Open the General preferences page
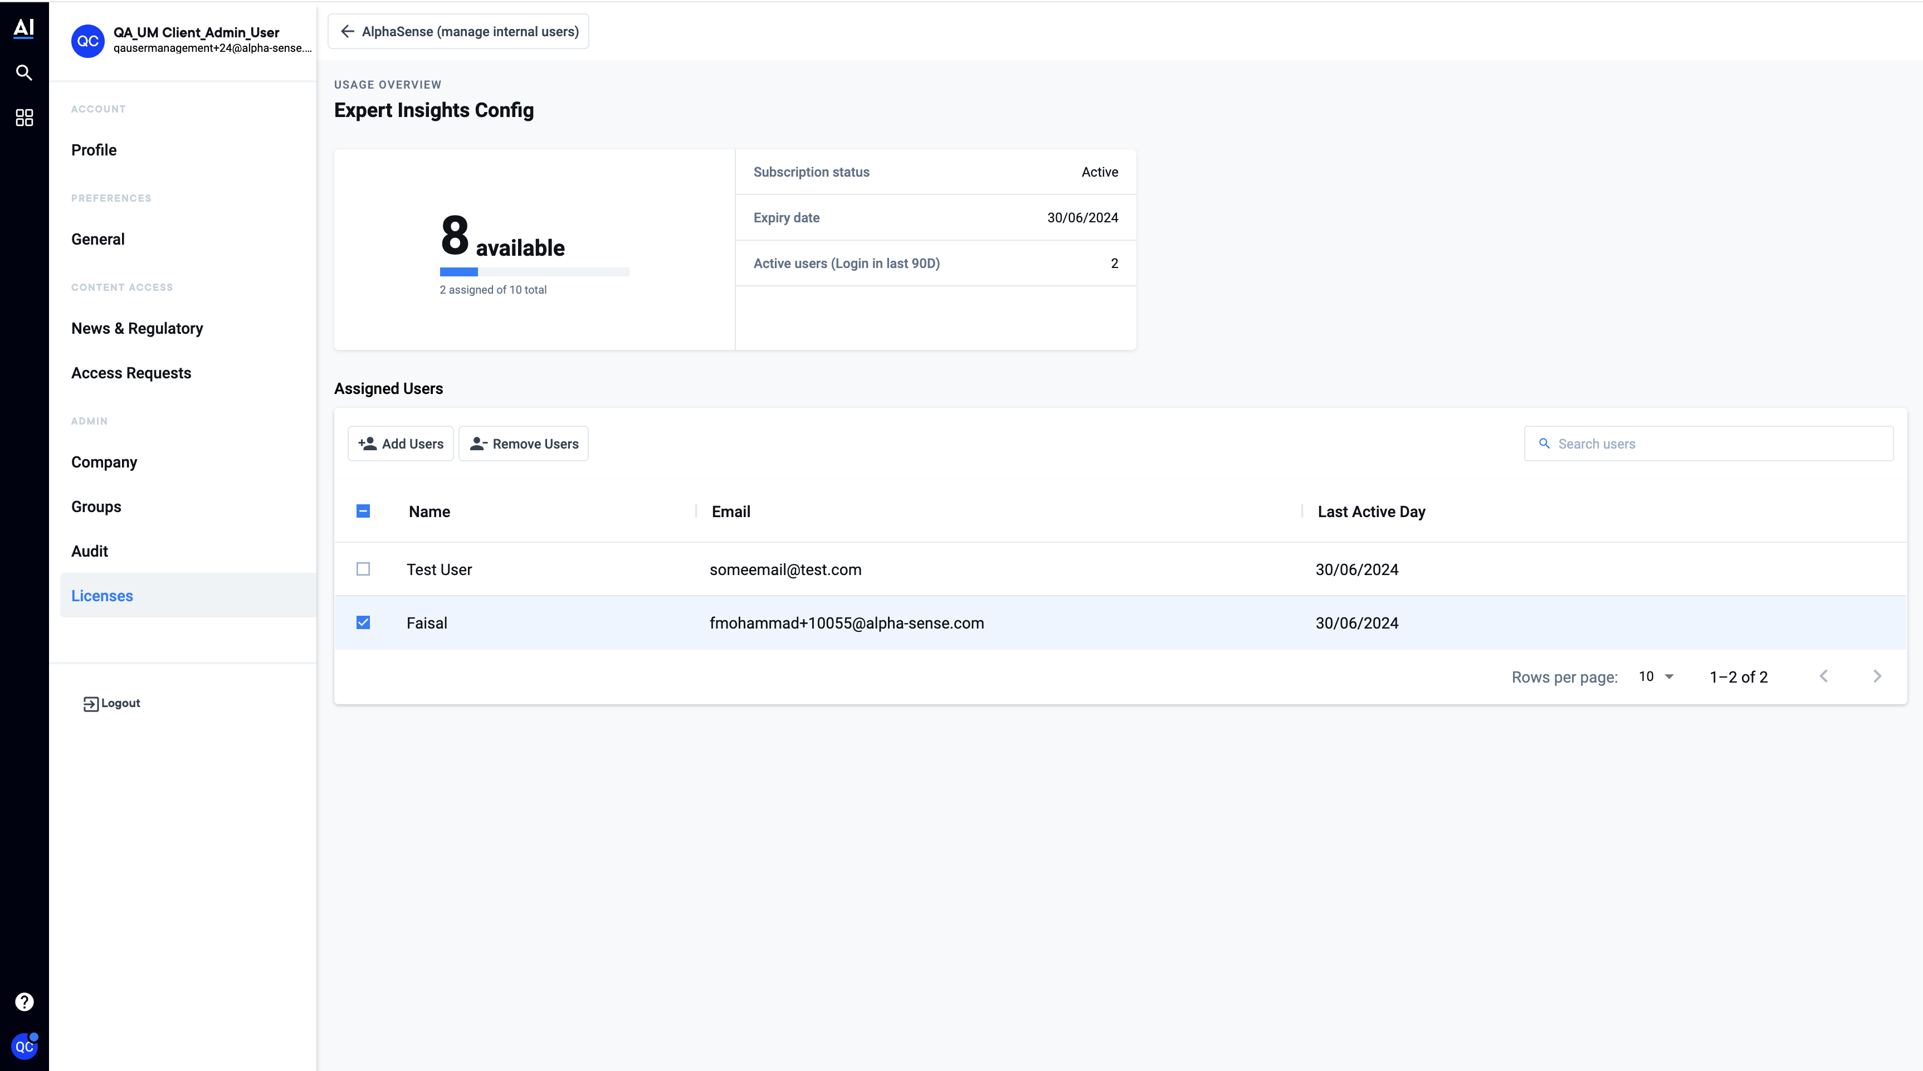 tap(98, 239)
